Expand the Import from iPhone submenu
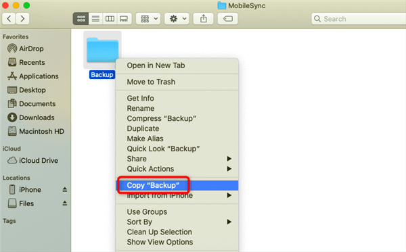Viewport: 406px width, 252px height. 177,195
